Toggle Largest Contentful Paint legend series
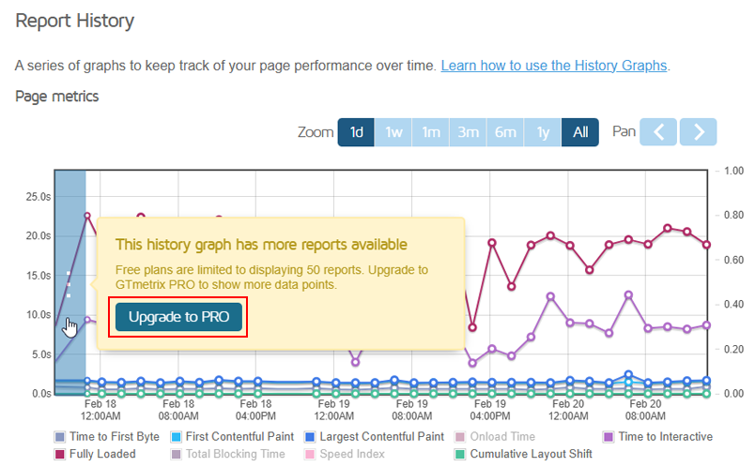Screen dimensions: 755x467 click(374, 437)
